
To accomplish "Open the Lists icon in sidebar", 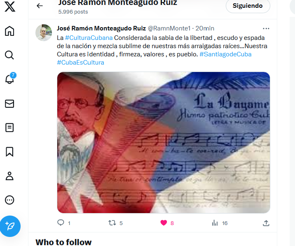I will coord(9,128).
